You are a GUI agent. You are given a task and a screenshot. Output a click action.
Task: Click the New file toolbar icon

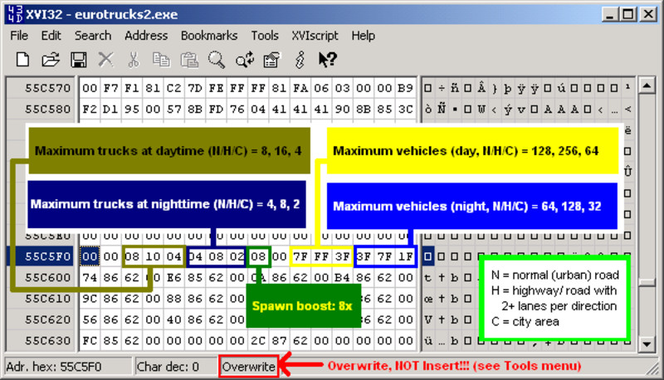click(22, 60)
